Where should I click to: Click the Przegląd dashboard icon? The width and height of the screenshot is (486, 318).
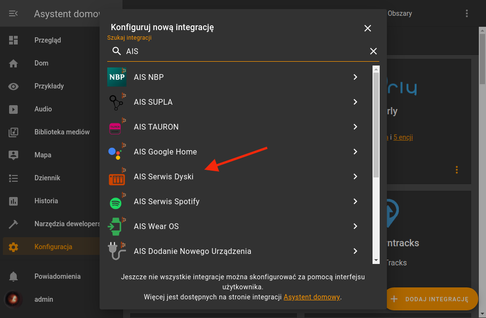pyautogui.click(x=13, y=40)
